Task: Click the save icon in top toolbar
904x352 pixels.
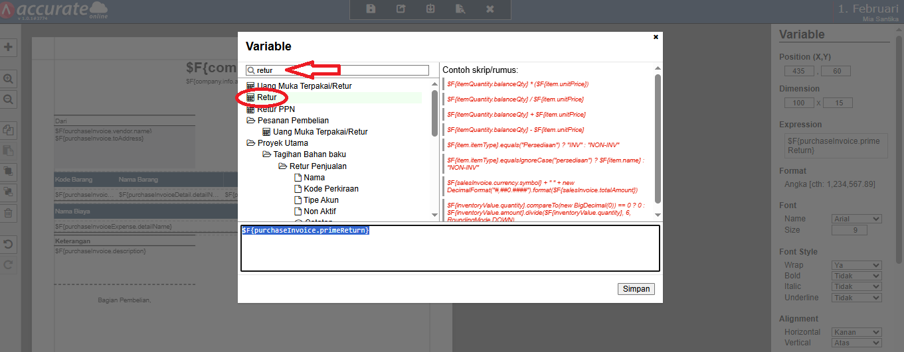Action: coord(371,9)
